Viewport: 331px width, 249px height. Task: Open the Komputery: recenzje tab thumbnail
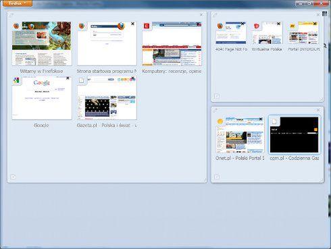172,44
